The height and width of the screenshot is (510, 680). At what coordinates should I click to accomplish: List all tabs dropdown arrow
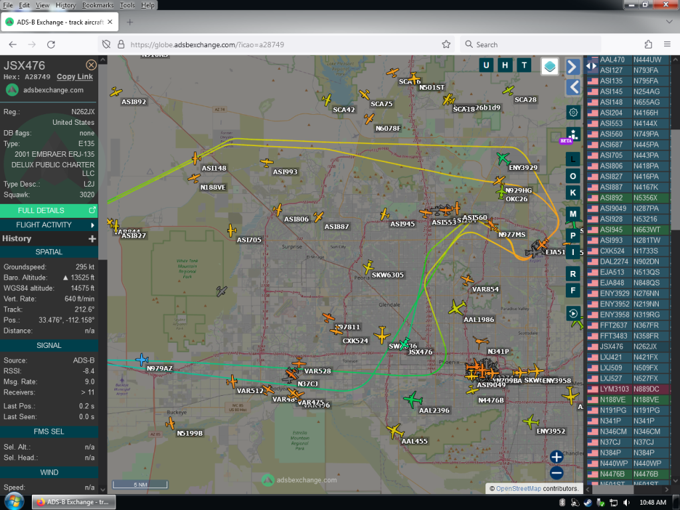click(668, 22)
